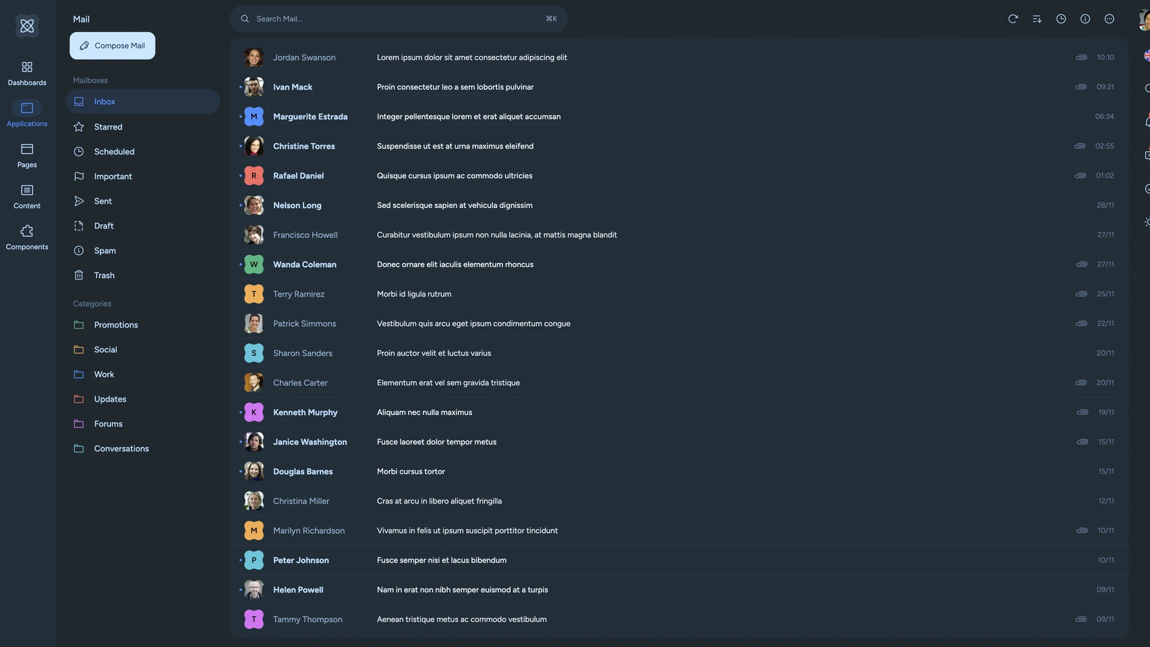
Task: Click the sort order icon in the toolbar
Action: click(1037, 19)
